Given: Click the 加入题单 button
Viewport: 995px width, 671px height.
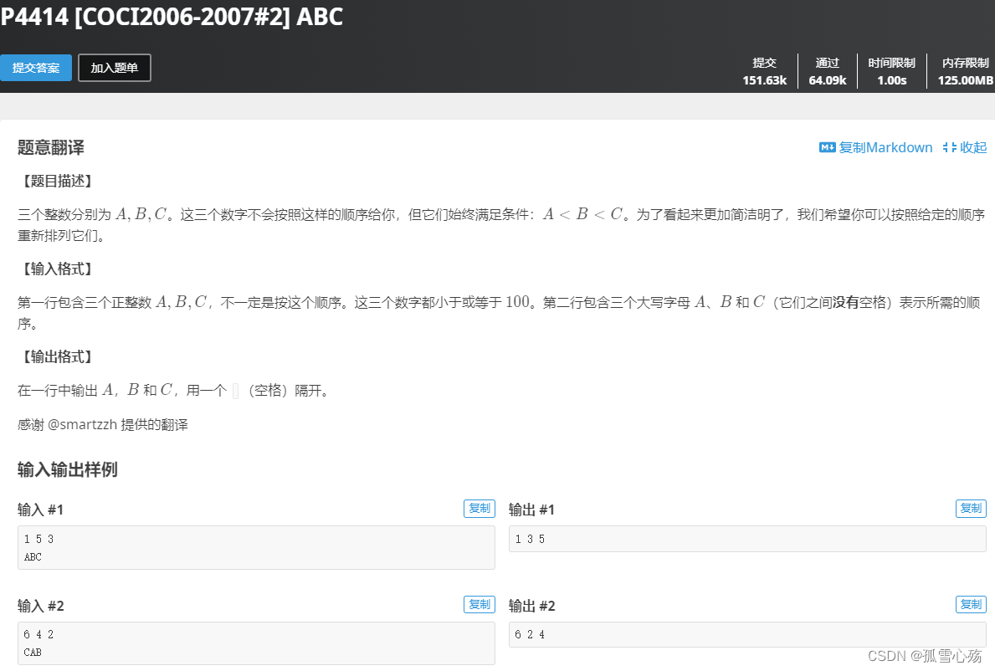Looking at the screenshot, I should (114, 68).
